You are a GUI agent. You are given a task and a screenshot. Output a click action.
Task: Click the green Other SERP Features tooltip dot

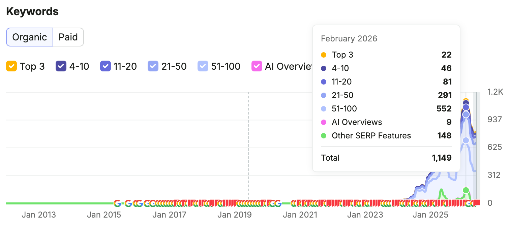[324, 136]
